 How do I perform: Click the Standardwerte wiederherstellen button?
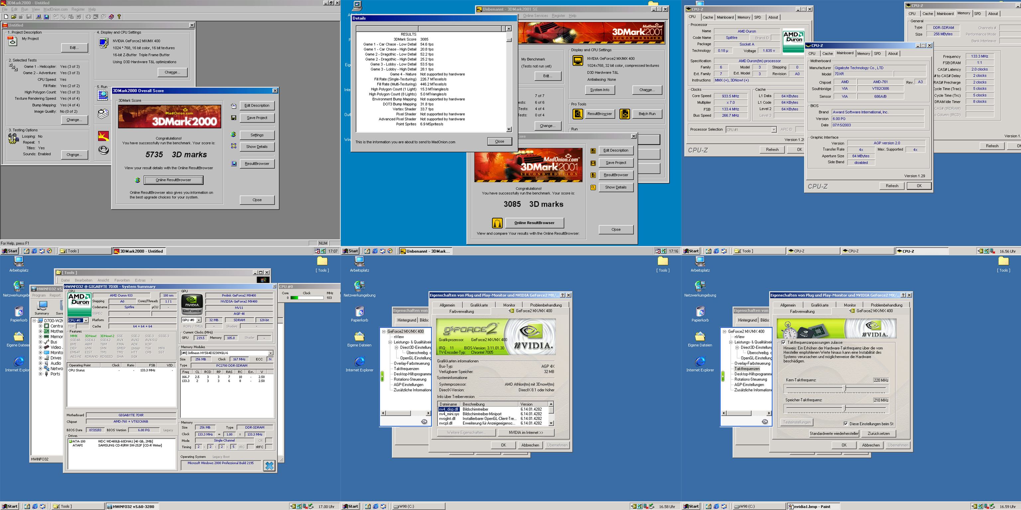(834, 434)
